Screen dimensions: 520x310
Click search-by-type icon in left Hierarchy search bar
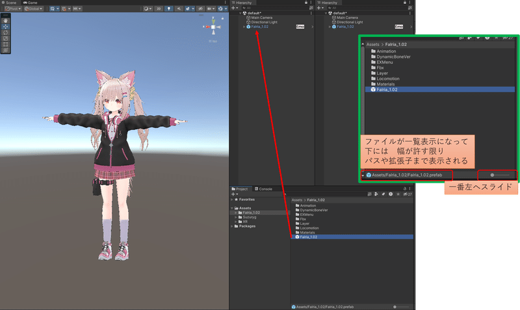311,8
